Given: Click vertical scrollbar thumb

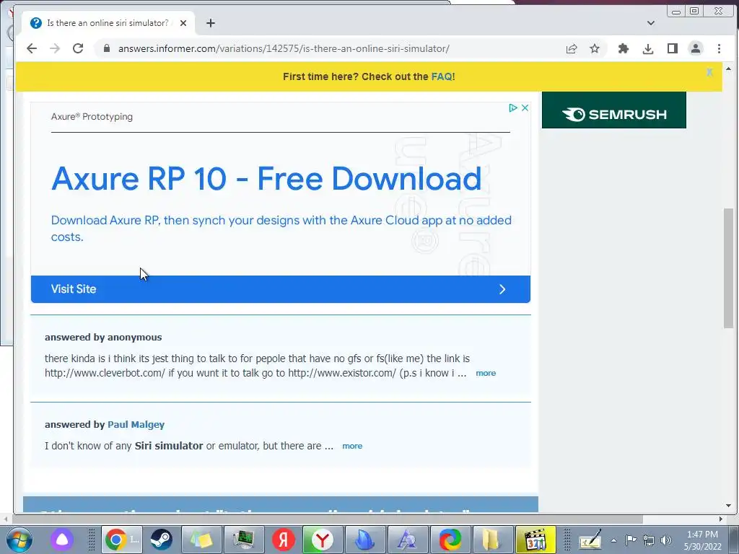Looking at the screenshot, I should click(x=728, y=268).
